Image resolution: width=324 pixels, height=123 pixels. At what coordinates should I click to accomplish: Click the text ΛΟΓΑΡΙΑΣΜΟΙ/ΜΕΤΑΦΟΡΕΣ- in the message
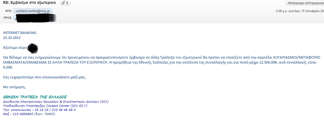[x=298, y=57]
